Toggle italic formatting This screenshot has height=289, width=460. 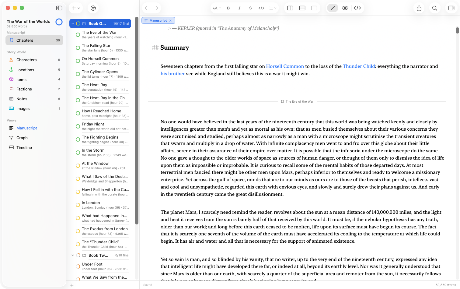click(x=239, y=8)
